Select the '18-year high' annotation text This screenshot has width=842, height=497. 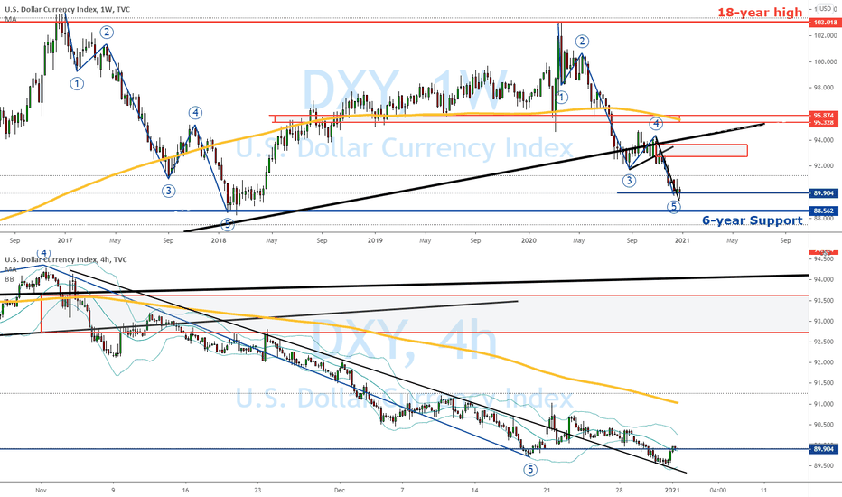click(760, 12)
